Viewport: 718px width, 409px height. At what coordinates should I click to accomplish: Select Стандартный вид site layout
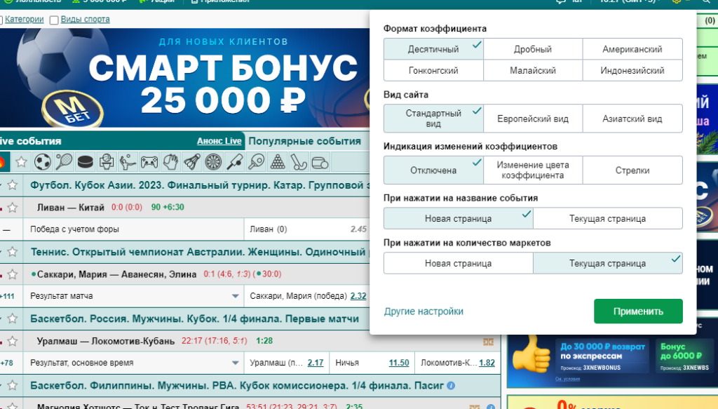(x=433, y=119)
